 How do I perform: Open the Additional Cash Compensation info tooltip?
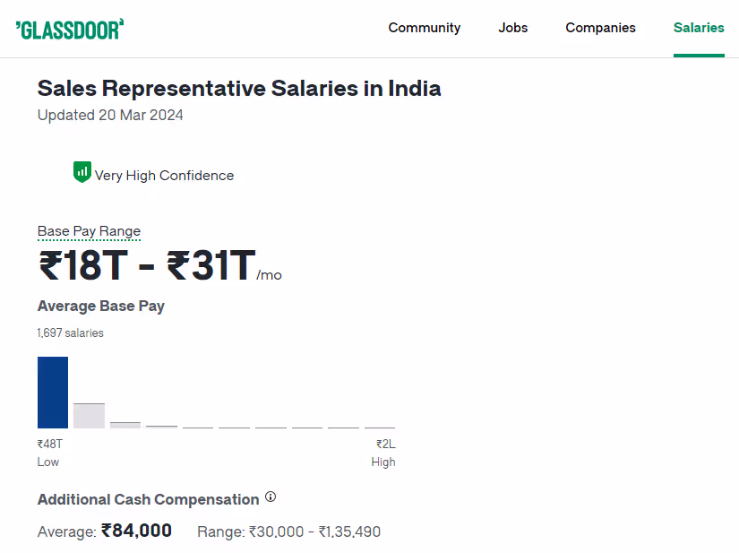coord(270,497)
